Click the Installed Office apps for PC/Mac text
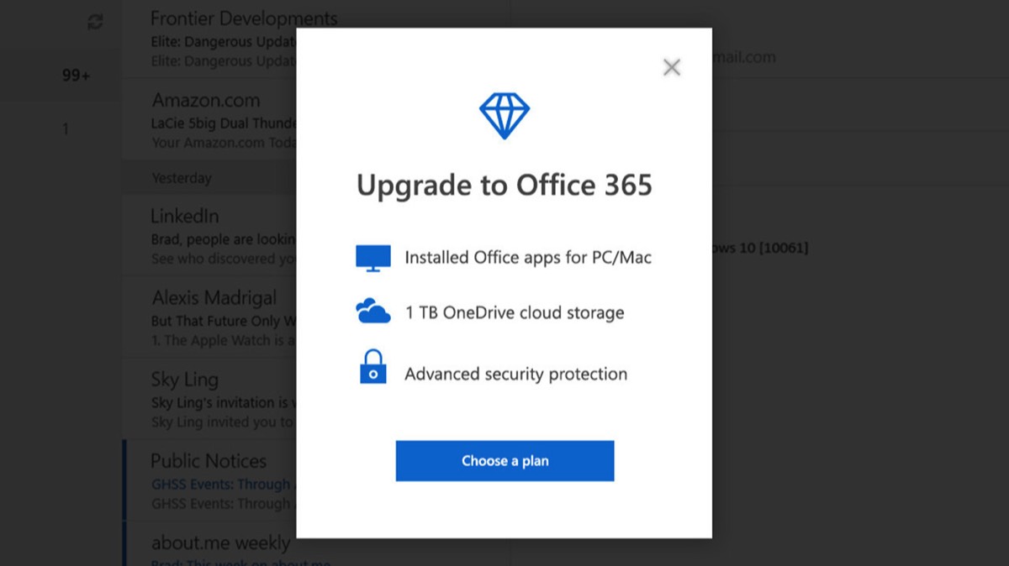Viewport: 1009px width, 566px height. 528,258
